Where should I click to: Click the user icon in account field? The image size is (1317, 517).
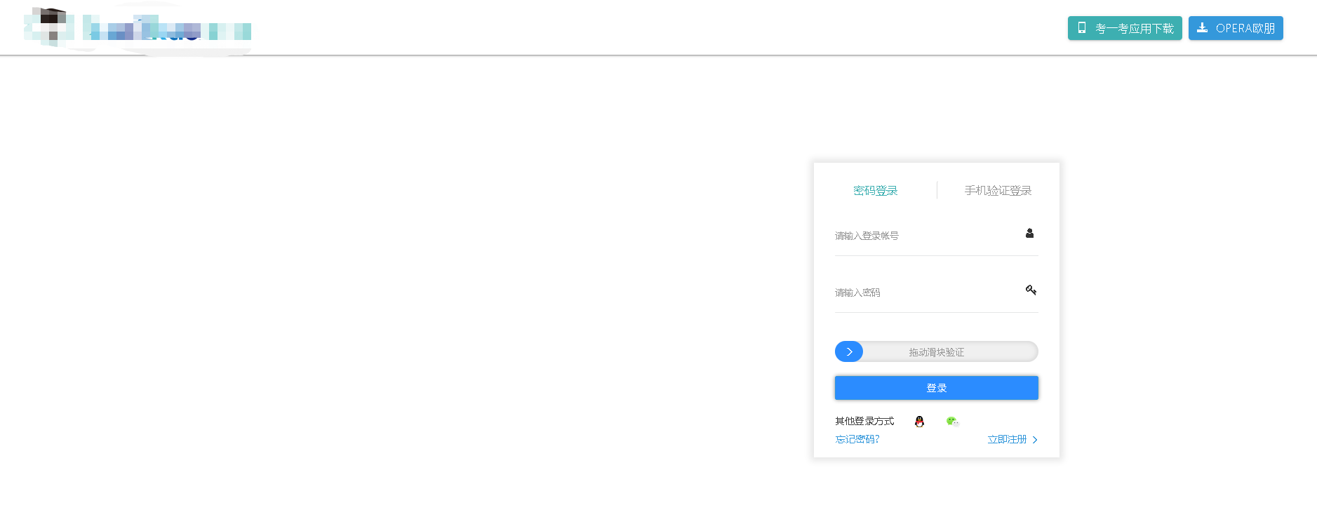pos(1029,233)
